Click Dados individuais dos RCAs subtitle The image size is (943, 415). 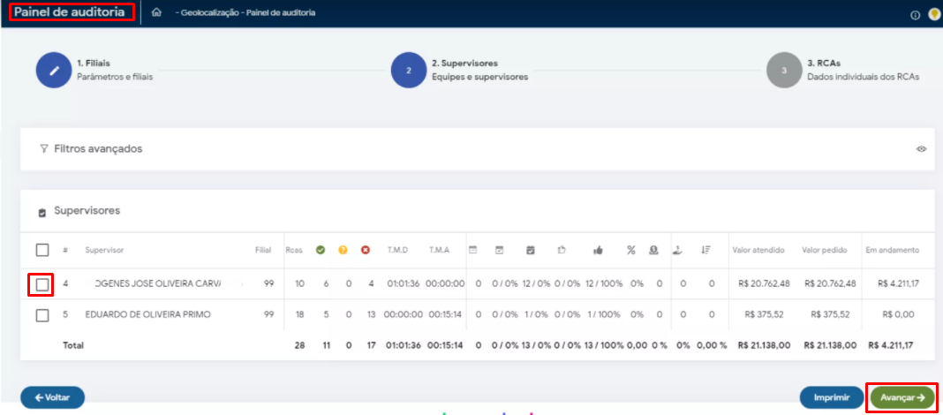coord(863,78)
